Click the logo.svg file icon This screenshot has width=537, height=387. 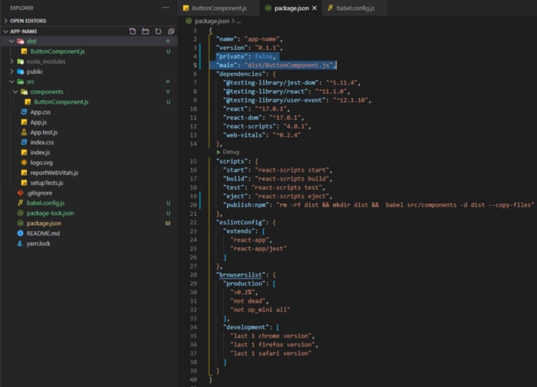coord(24,163)
